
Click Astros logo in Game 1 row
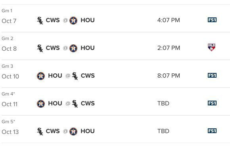pos(73,21)
